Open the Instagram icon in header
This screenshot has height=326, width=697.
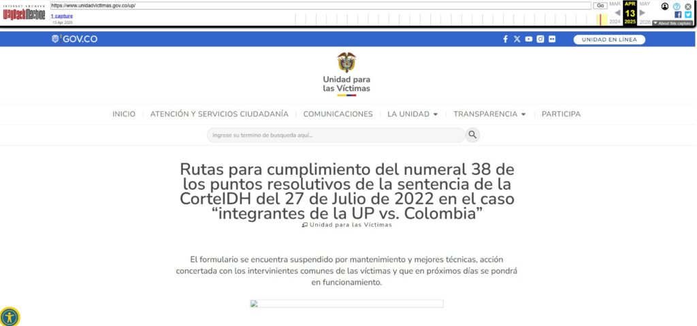point(540,39)
